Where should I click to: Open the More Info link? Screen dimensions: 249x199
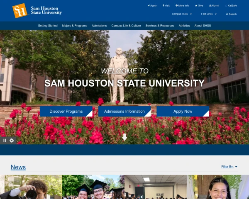click(x=182, y=5)
